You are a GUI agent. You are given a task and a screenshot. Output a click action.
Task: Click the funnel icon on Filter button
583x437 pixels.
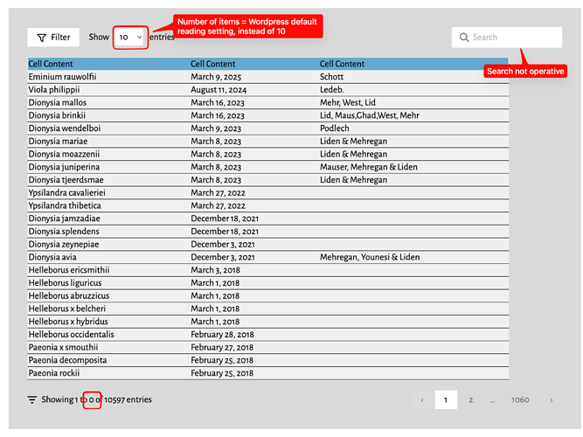(x=42, y=38)
